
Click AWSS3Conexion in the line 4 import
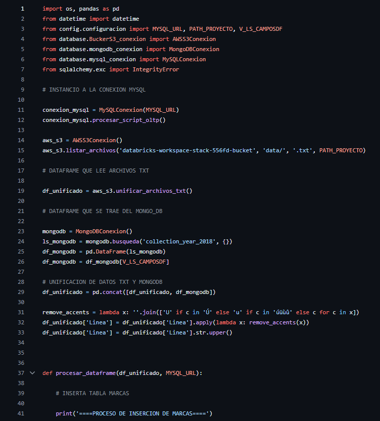click(x=194, y=39)
